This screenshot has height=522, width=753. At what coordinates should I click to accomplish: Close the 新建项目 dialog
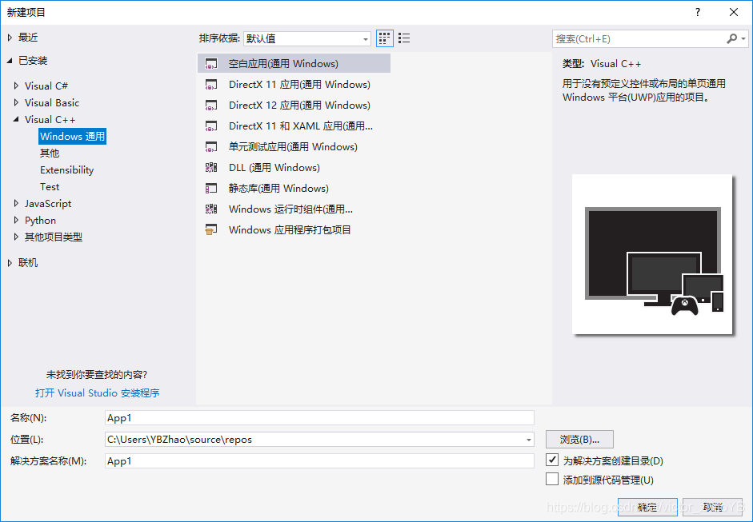click(734, 13)
